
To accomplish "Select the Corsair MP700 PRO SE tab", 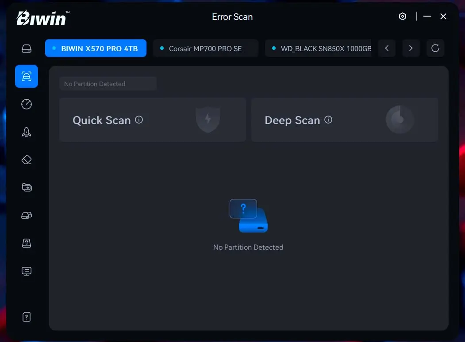I will click(x=205, y=49).
